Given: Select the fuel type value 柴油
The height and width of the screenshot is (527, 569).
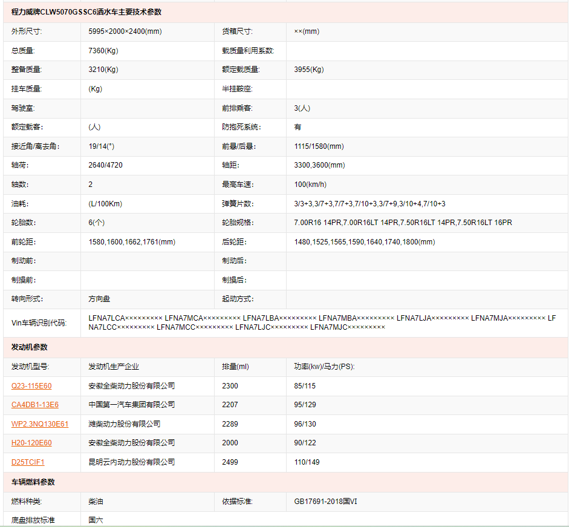Looking at the screenshot, I should tap(96, 501).
